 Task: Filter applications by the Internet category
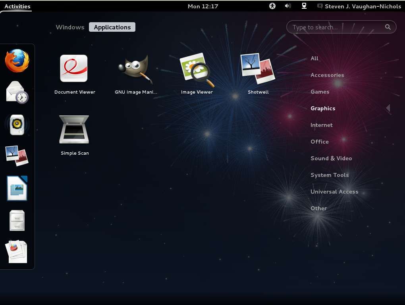pyautogui.click(x=321, y=125)
